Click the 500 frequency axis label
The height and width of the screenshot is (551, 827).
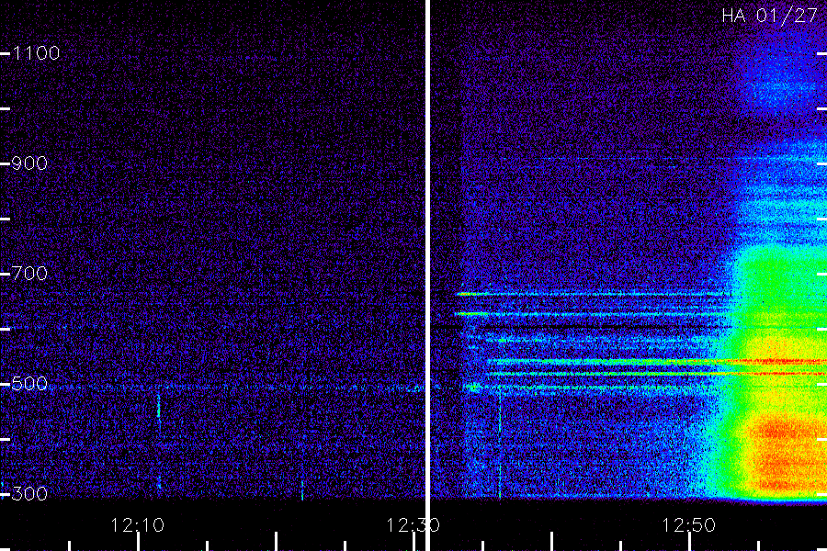coord(29,383)
